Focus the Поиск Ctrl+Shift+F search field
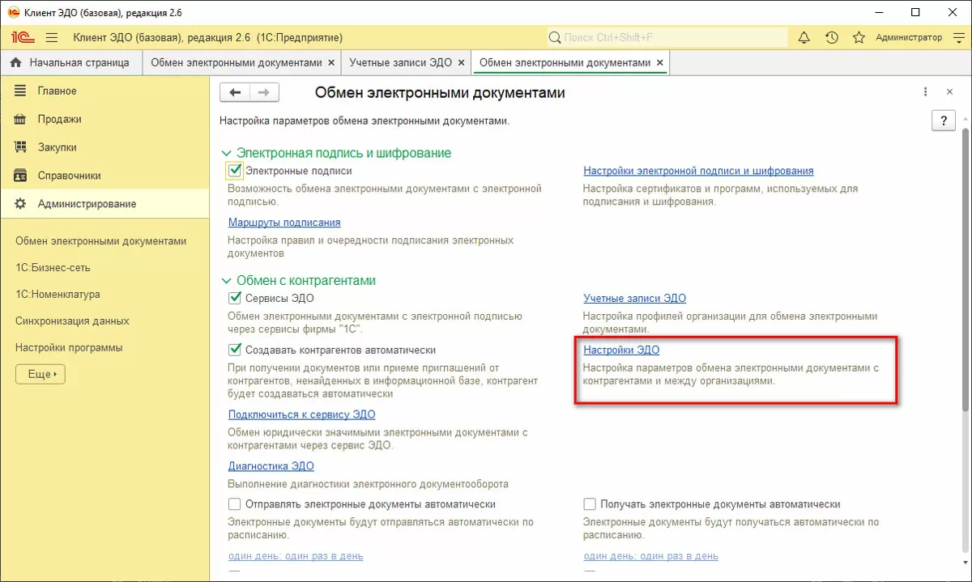The height and width of the screenshot is (582, 972). pos(667,38)
